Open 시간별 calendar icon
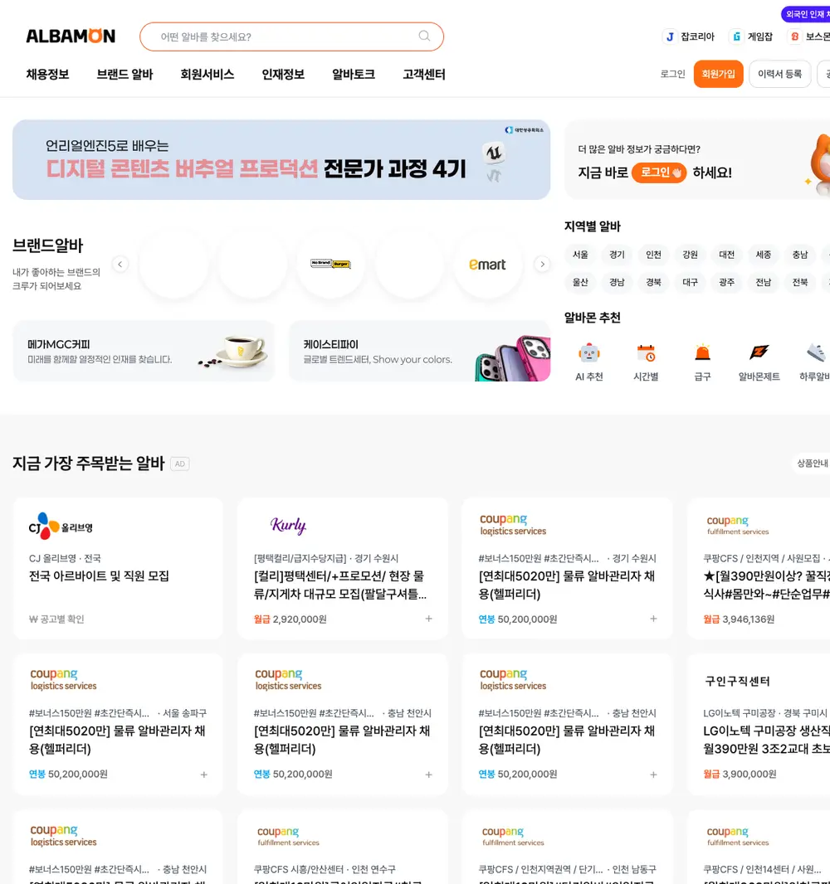 (x=646, y=353)
